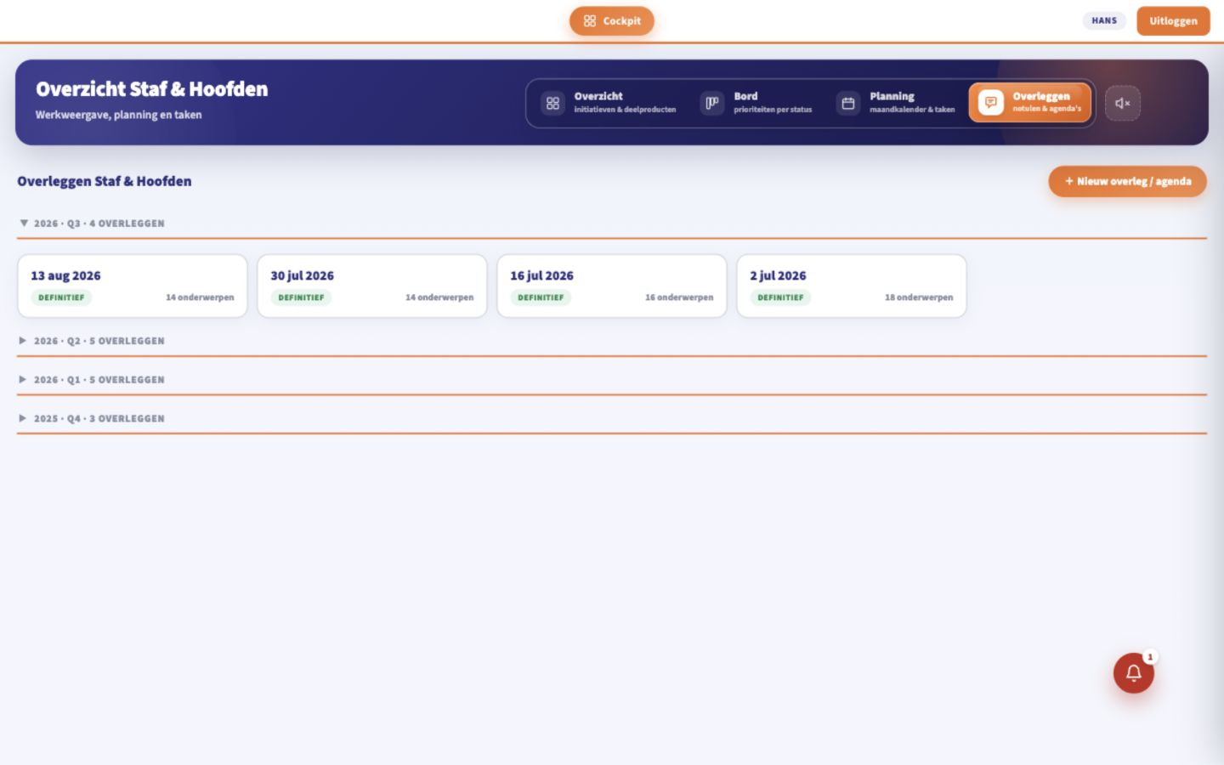Click the Definitief badge on 30 jul 2026

pyautogui.click(x=301, y=297)
